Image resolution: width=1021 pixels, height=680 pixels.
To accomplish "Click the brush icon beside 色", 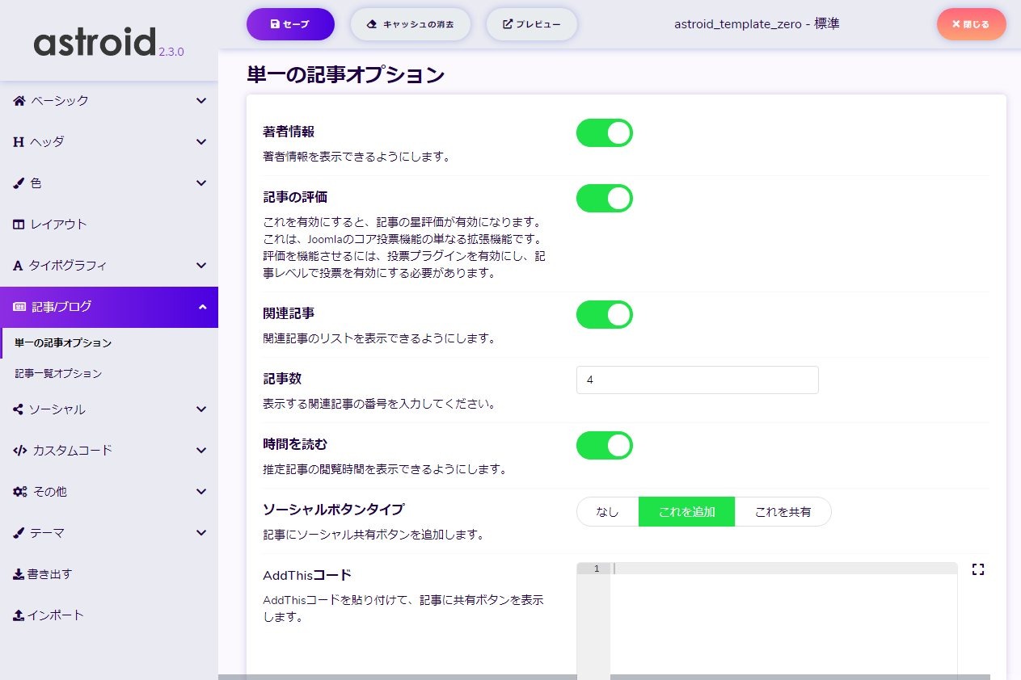I will click(19, 183).
